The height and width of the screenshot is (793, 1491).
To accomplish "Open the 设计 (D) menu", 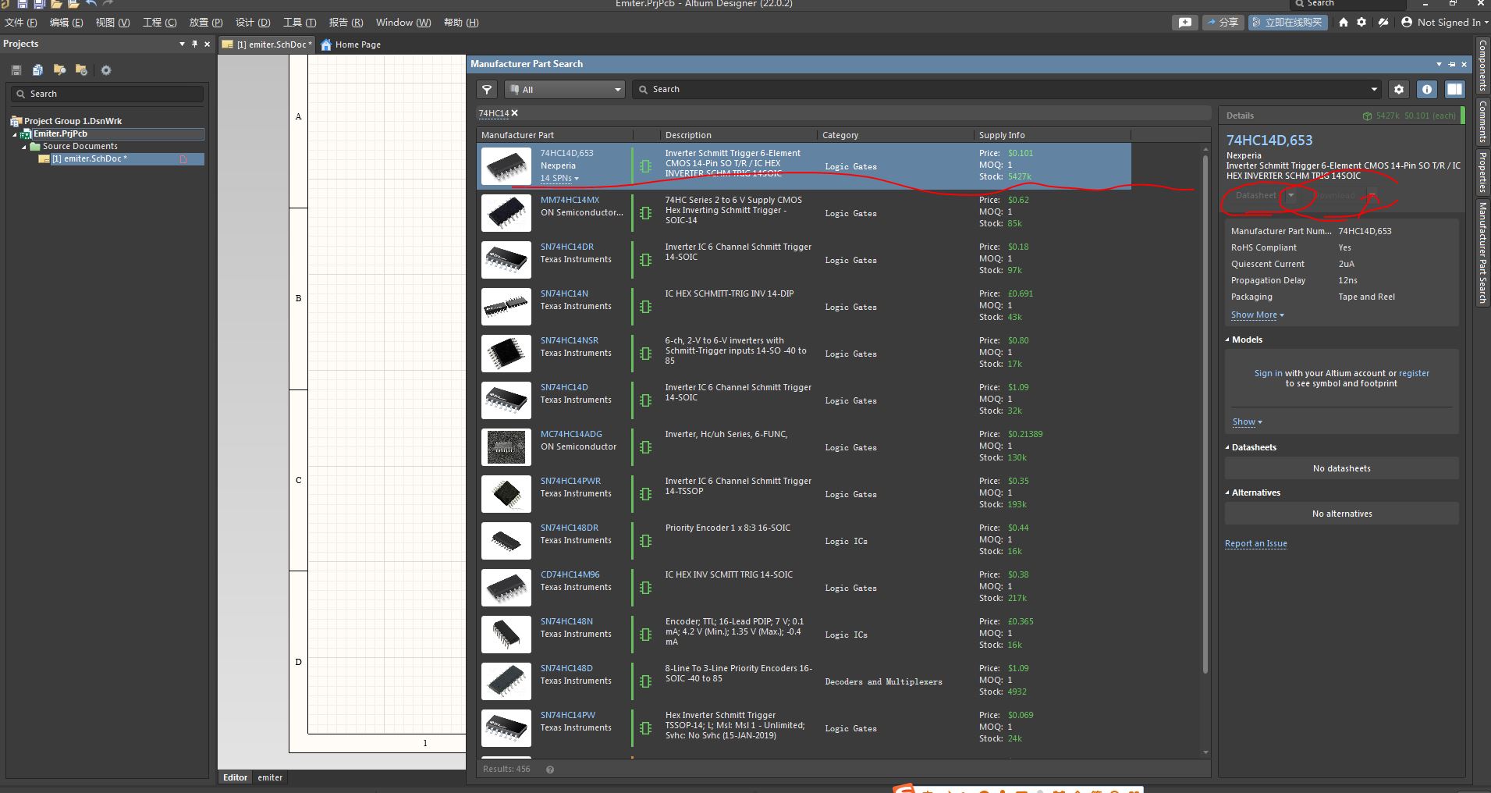I will 253,23.
